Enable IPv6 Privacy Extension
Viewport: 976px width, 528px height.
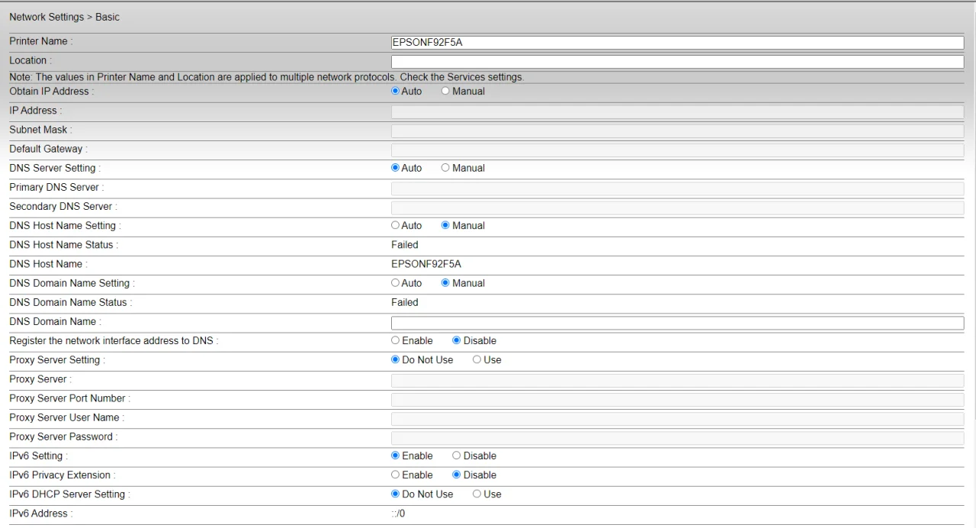pyautogui.click(x=395, y=475)
